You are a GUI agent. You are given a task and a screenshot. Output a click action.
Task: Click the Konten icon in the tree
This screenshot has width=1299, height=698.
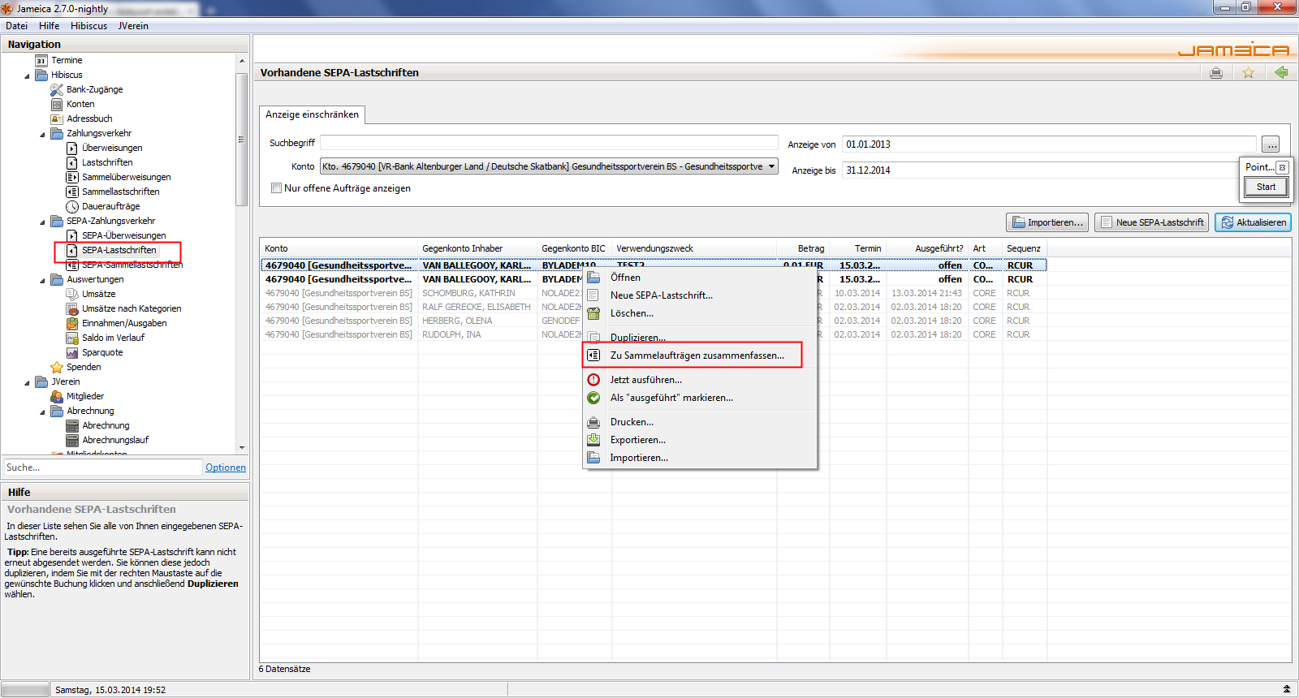[57, 104]
